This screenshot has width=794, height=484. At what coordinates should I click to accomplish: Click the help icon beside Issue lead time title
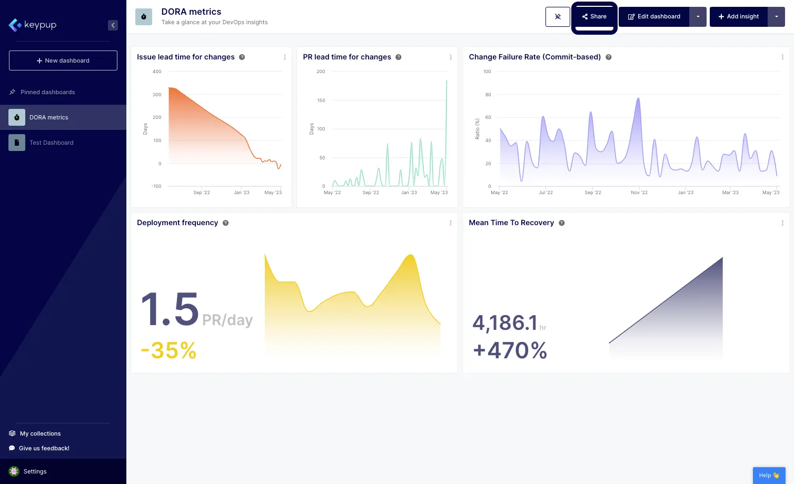242,57
